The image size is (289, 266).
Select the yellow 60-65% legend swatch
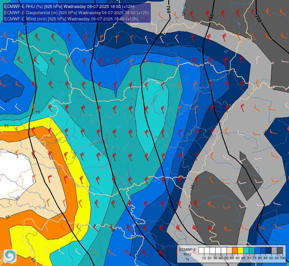tap(241, 250)
